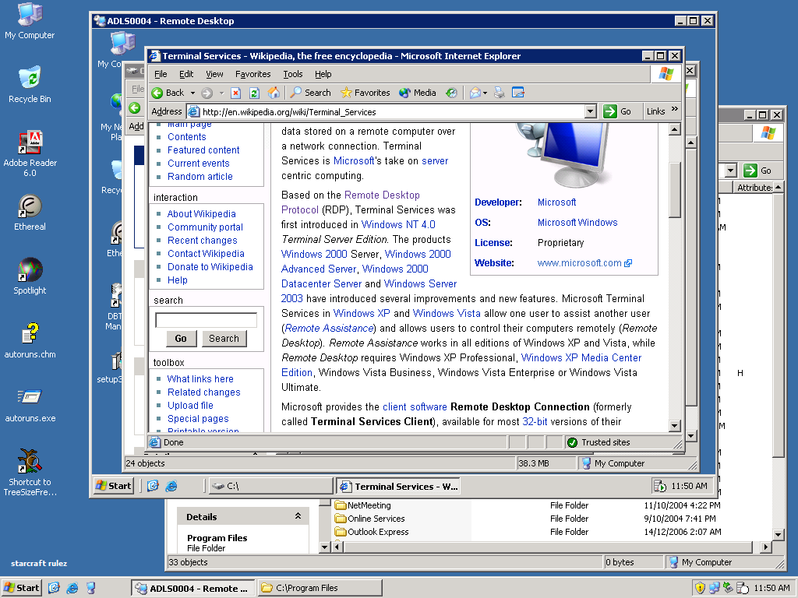Image resolution: width=798 pixels, height=598 pixels.
Task: Click the Wikipedia search Go button
Action: pos(181,339)
